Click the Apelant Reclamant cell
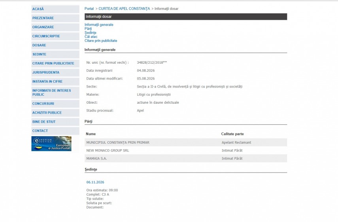 236,142
